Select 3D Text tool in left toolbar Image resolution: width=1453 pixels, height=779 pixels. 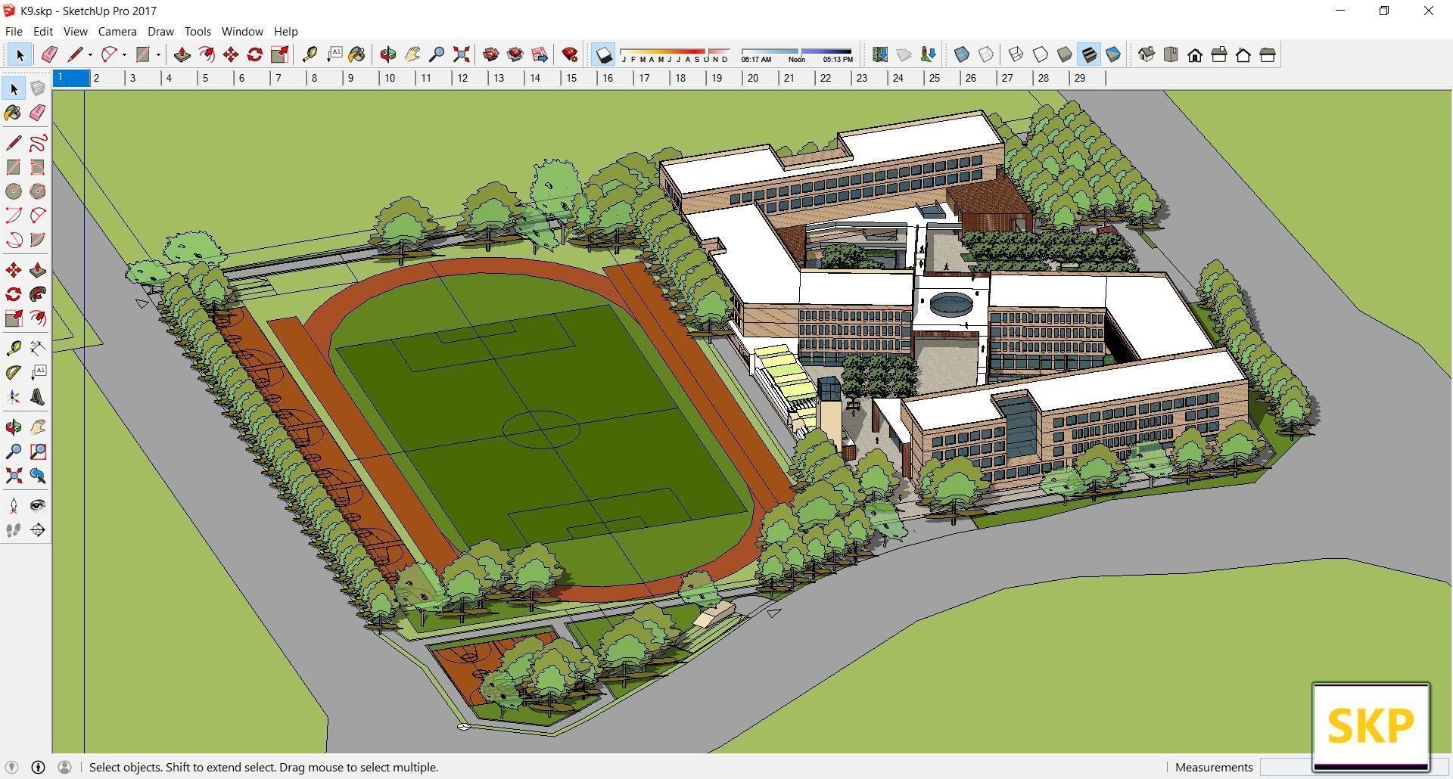pyautogui.click(x=38, y=397)
